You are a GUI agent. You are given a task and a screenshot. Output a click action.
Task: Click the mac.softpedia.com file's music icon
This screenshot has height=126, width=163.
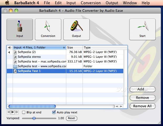click(x=15, y=62)
